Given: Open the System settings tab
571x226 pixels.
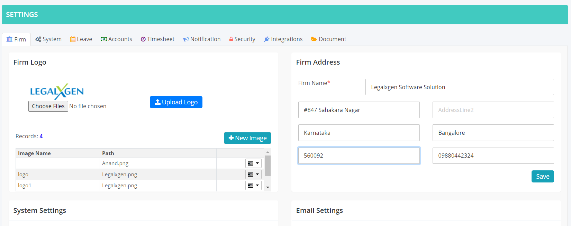Looking at the screenshot, I should (x=48, y=39).
